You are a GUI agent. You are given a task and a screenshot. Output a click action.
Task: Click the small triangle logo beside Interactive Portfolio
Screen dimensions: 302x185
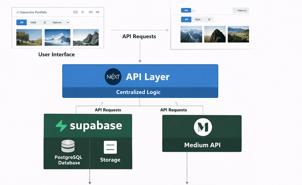pos(17,12)
